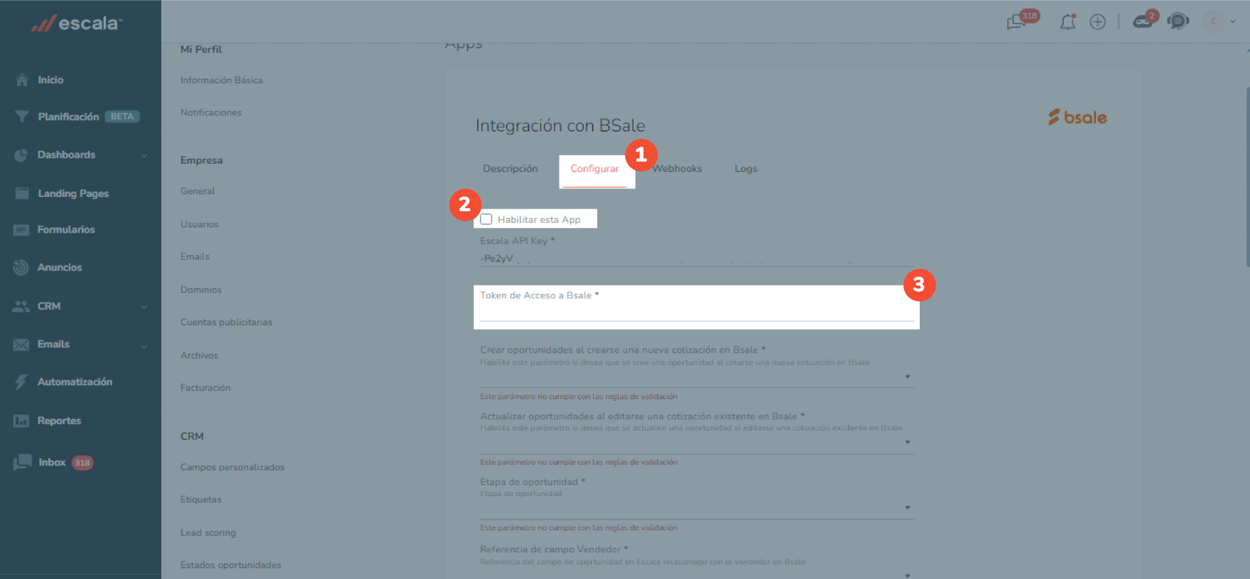Click the top bar icon with 2 badge
1250x579 pixels.
click(x=1142, y=22)
